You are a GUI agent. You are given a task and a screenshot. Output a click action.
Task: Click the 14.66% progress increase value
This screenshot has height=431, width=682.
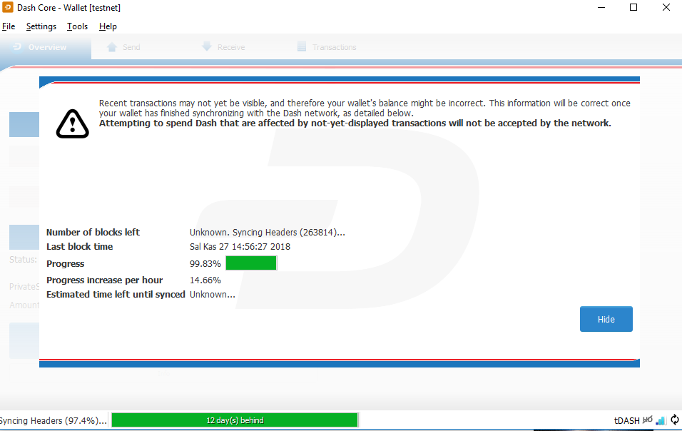tap(205, 280)
